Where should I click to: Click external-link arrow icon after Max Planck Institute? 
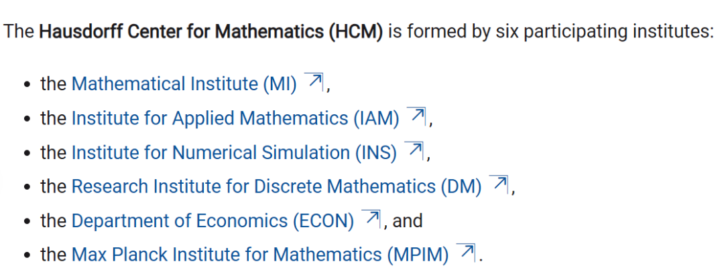point(466,252)
